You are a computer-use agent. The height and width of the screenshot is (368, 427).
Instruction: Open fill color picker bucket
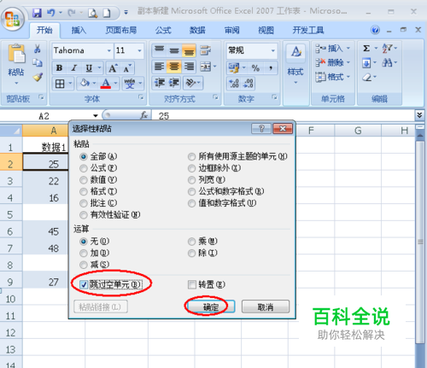point(85,84)
